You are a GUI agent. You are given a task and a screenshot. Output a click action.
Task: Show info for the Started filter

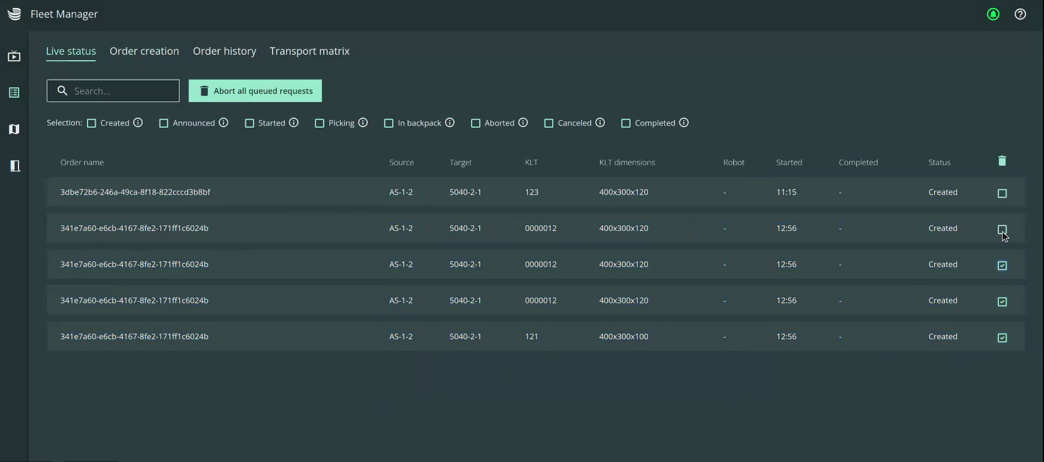[x=294, y=123]
